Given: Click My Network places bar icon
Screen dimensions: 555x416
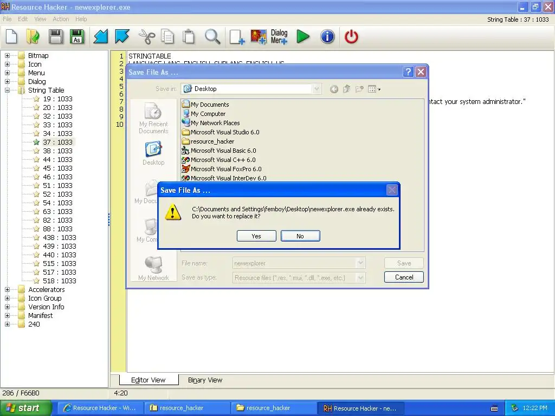Looking at the screenshot, I should [153, 268].
